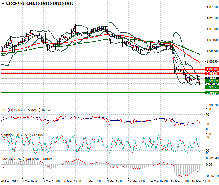Select the 1.02310 price scale value
The image size is (219, 185).
coord(212,7)
